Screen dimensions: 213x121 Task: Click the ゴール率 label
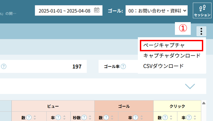[x=112, y=66]
